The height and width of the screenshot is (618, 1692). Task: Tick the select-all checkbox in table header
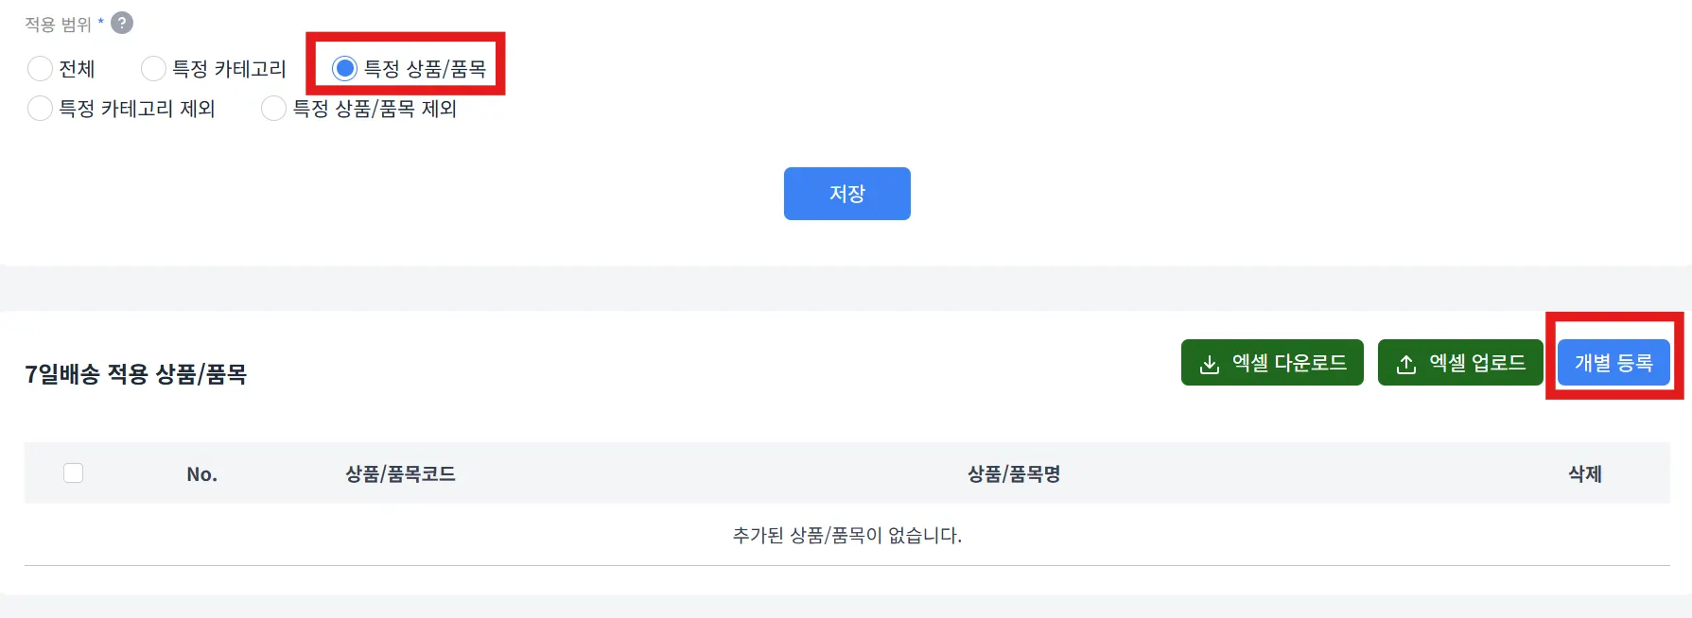coord(73,472)
